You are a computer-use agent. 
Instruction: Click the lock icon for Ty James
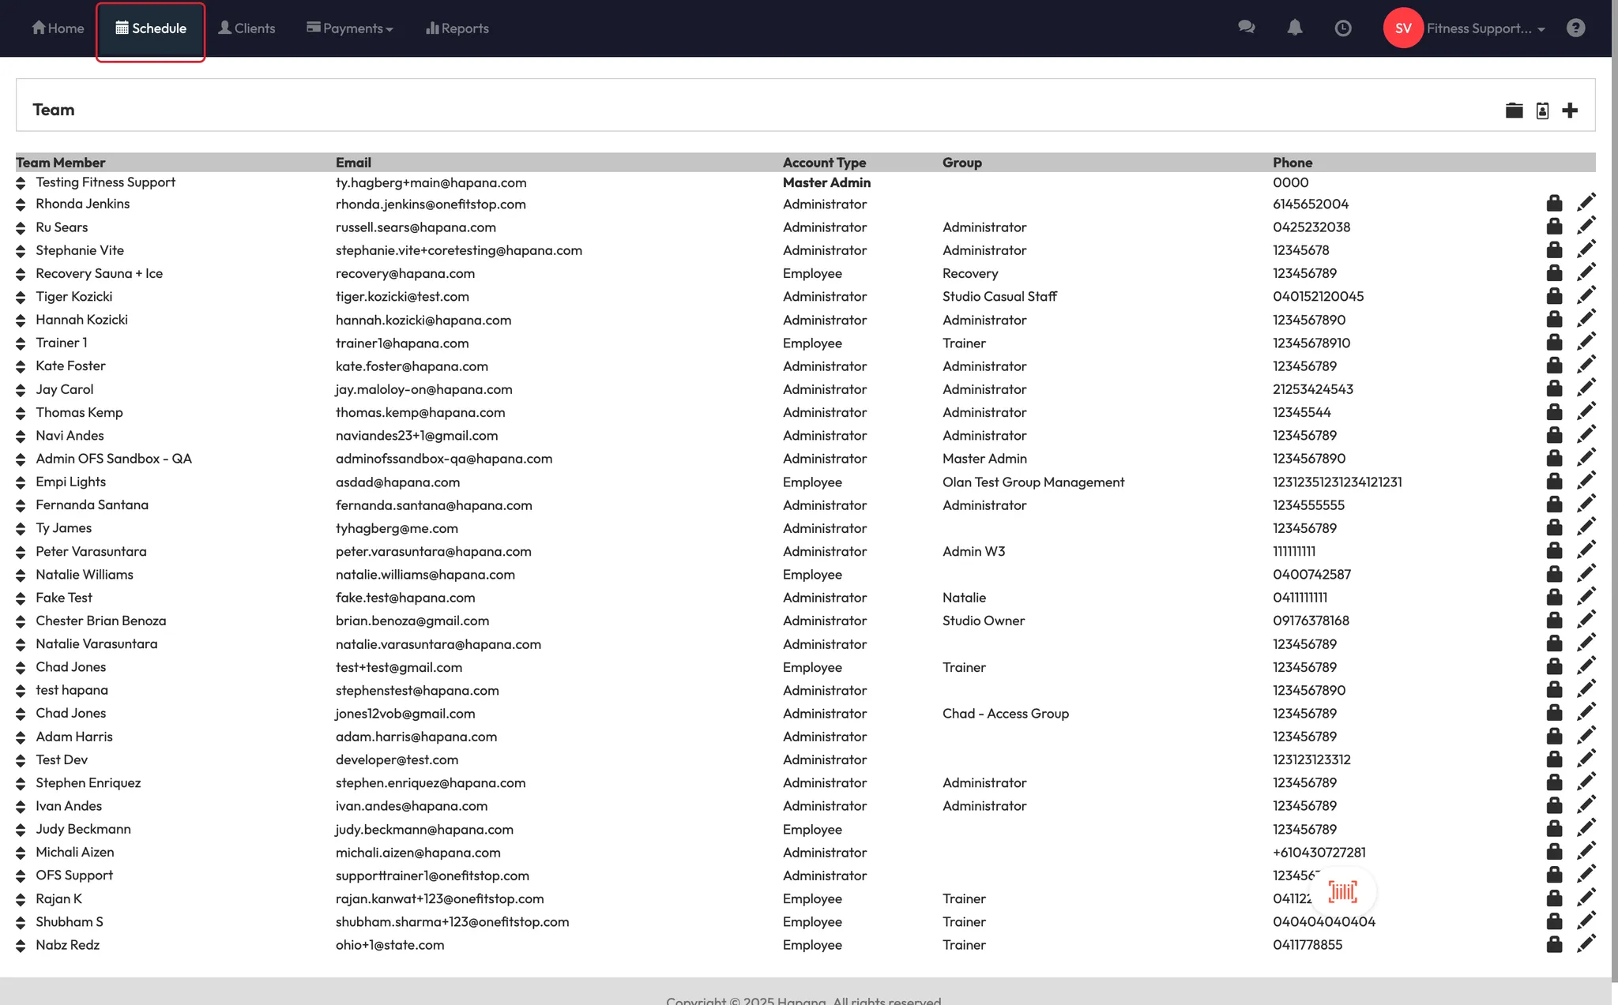[x=1554, y=527]
